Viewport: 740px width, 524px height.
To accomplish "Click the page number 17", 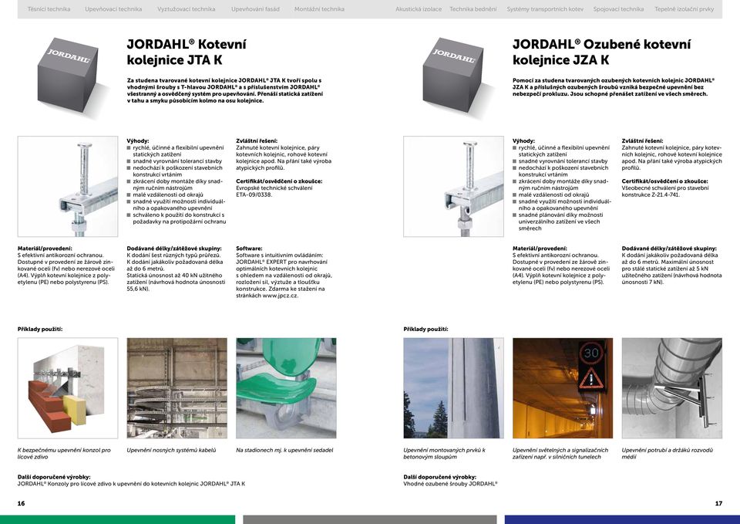I will (x=718, y=504).
